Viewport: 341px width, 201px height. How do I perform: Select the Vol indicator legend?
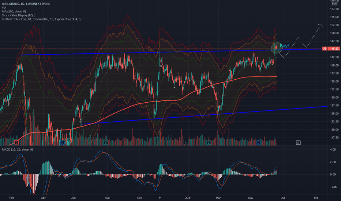[x=4, y=8]
